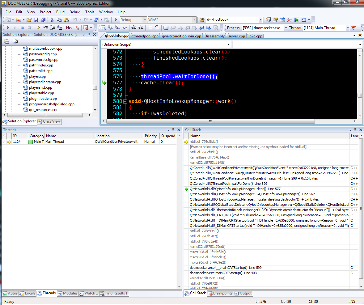The image size is (364, 305).
Task: Toggle the thread flag icon in toolbar
Action: (353, 28)
